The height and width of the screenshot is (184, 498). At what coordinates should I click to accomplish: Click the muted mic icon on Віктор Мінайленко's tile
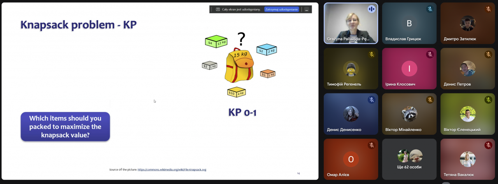pos(430,100)
